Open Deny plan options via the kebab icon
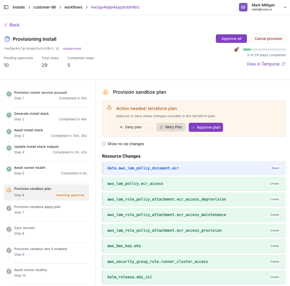290x286 pixels. click(149, 127)
